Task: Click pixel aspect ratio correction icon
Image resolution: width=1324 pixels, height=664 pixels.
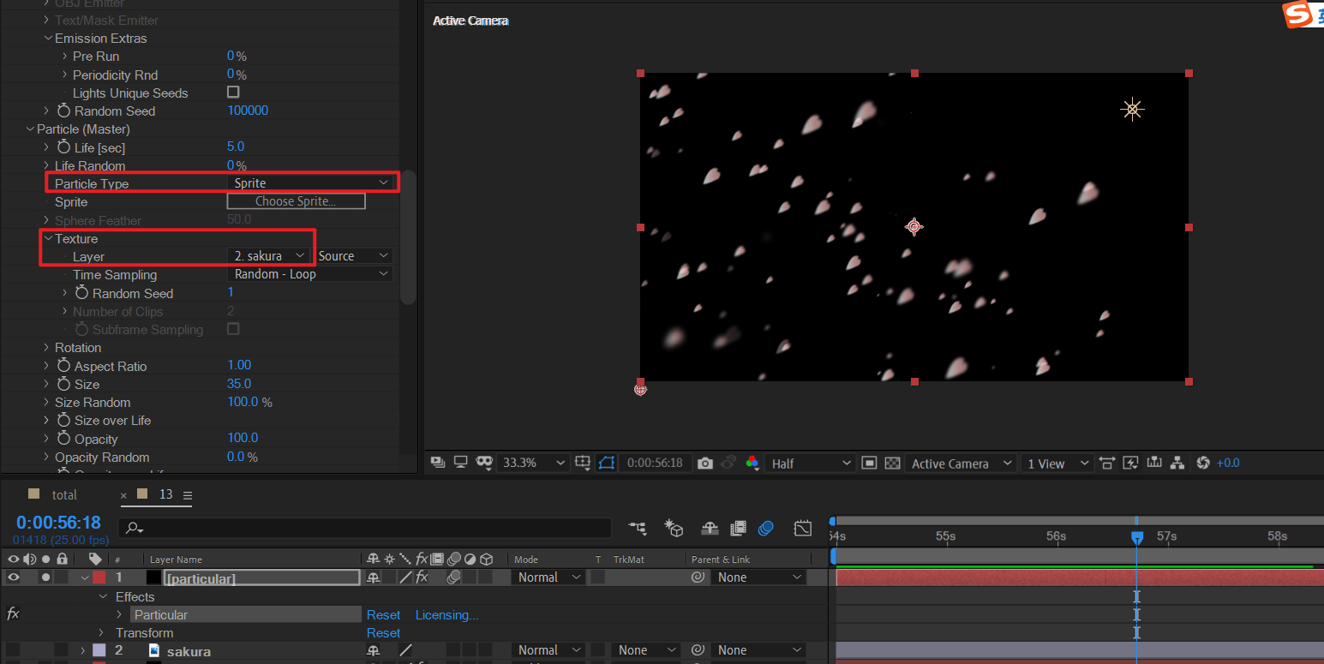Action: [x=1106, y=463]
